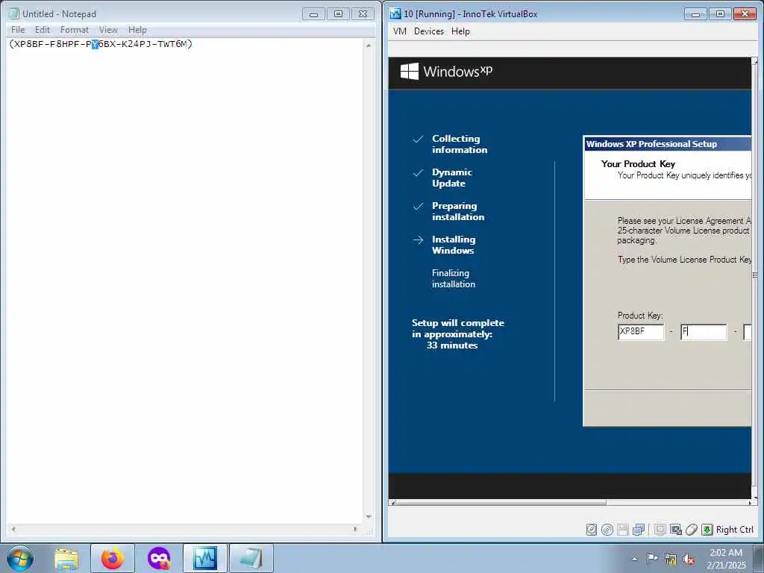The height and width of the screenshot is (573, 764).
Task: Click the VirtualBox title bar icon
Action: [395, 13]
